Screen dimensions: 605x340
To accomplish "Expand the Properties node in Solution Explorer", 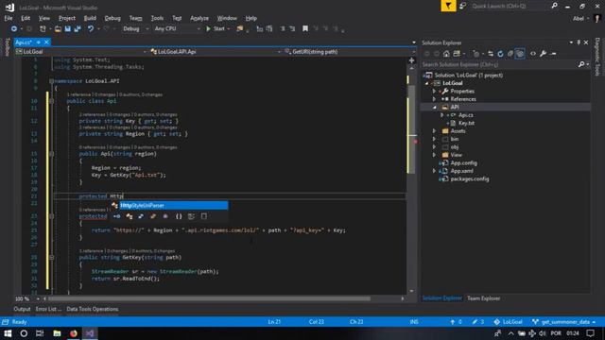I will pos(434,92).
